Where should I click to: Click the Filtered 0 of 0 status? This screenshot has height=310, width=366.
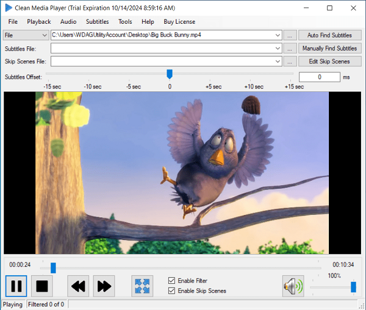46,305
